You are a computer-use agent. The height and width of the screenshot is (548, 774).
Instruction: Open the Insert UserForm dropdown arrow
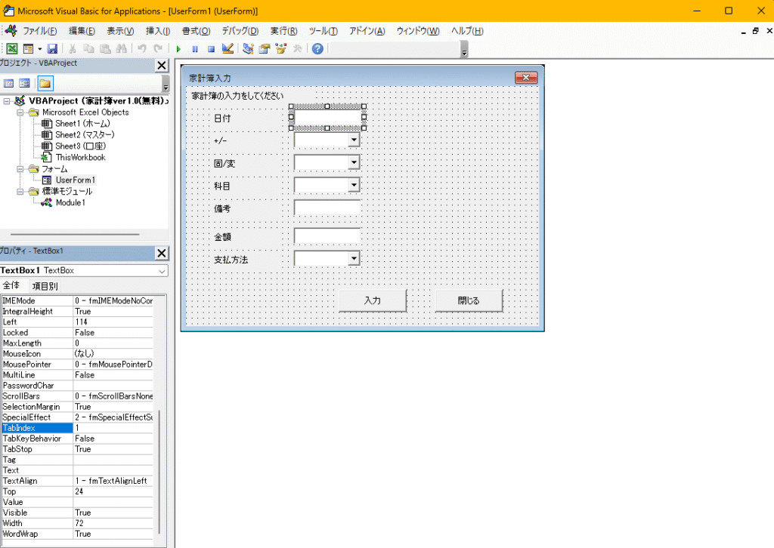(39, 49)
